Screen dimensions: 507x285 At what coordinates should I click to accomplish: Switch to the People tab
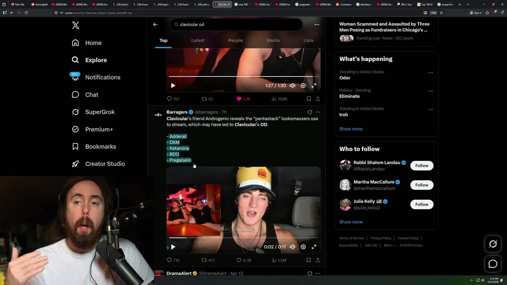click(235, 40)
